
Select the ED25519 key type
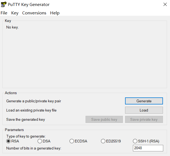point(111,141)
